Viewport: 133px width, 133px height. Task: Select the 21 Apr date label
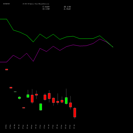click(61, 127)
